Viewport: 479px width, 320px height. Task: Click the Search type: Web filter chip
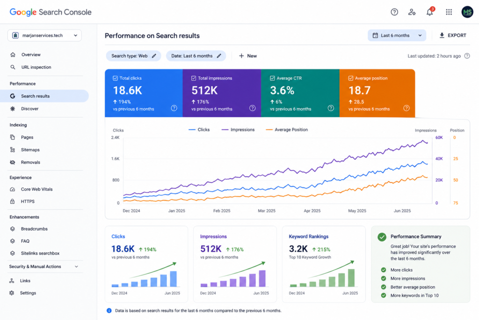[x=133, y=56]
